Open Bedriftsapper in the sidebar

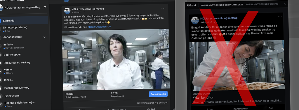click(x=12, y=54)
